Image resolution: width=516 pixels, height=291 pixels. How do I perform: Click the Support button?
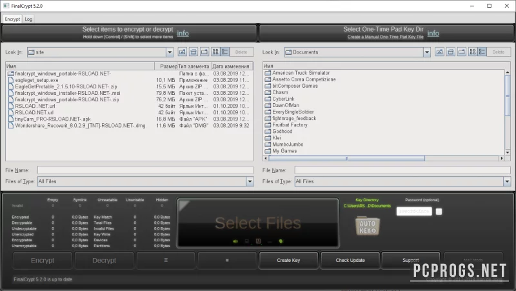point(411,261)
